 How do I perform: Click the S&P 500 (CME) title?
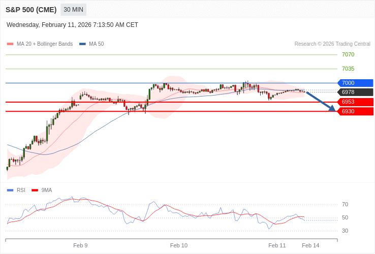(x=31, y=10)
